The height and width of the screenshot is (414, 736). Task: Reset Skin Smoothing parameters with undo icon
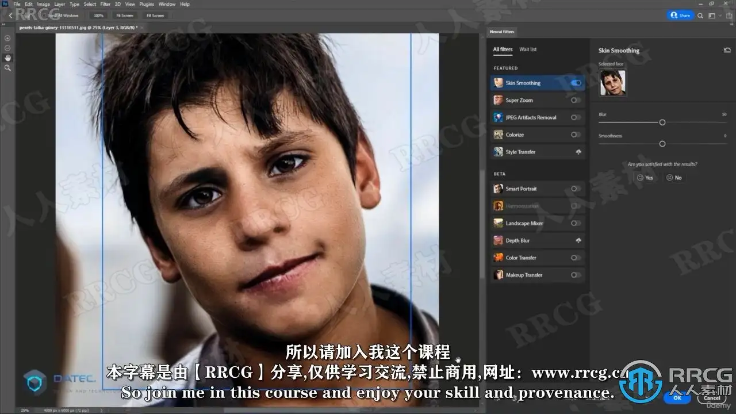tap(727, 51)
